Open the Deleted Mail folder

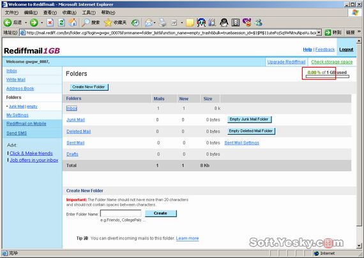tap(79, 132)
